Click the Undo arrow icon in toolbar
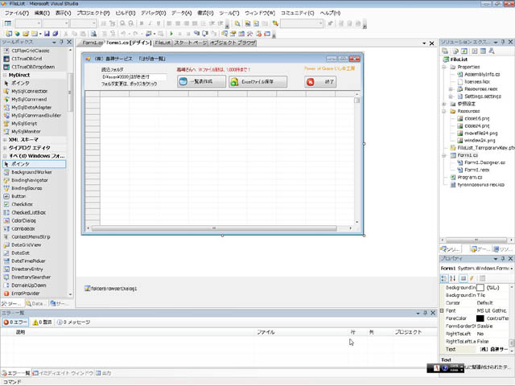This screenshot has width=515, height=386. coord(123,34)
